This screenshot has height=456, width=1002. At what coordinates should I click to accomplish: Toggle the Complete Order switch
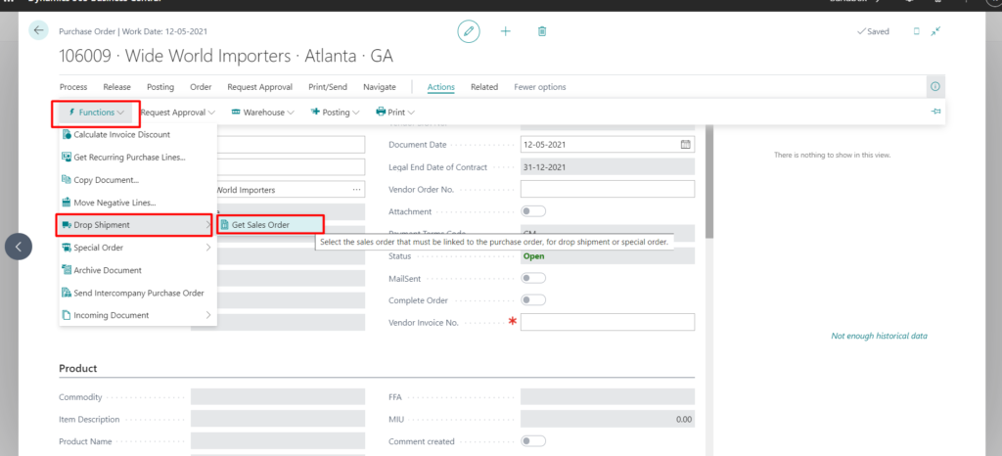click(533, 300)
